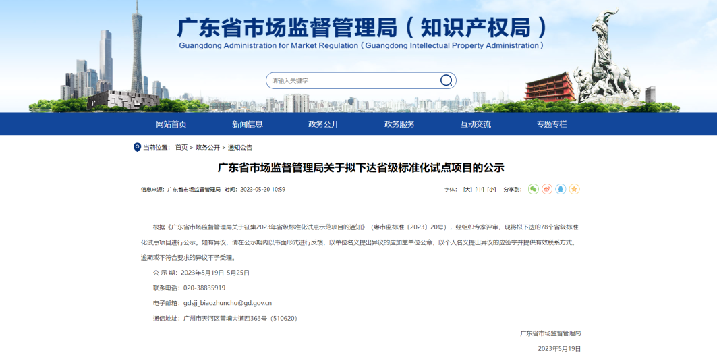Expand the 政务服务 navigation menu
Viewport: 717px width, 355px height.
click(x=400, y=124)
